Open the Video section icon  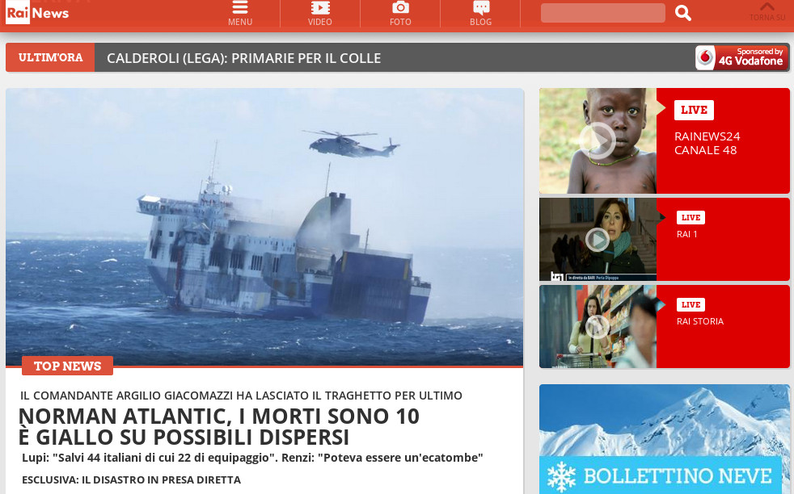(x=320, y=9)
